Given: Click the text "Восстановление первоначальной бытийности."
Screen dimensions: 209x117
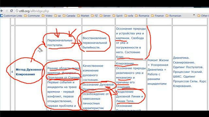Looking at the screenshot, I should point(95,43).
